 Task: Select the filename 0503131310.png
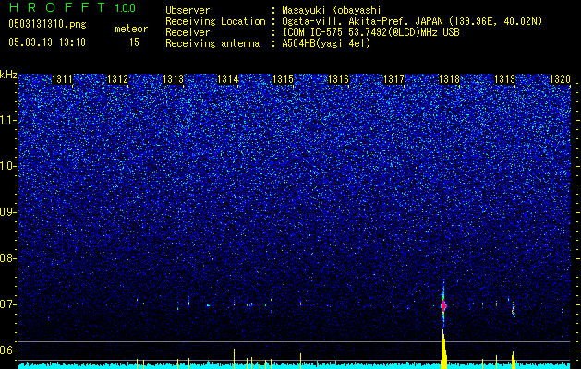(47, 25)
